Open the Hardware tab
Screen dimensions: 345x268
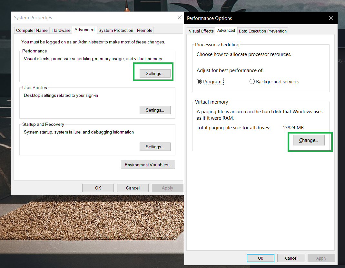tap(61, 30)
